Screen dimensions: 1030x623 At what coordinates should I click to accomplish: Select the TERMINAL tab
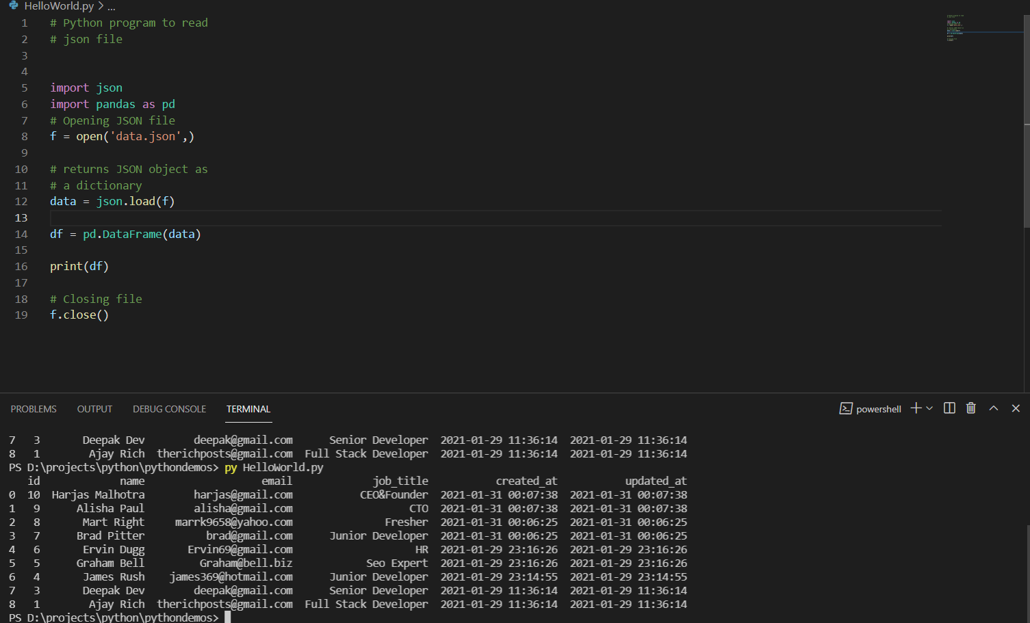[248, 408]
